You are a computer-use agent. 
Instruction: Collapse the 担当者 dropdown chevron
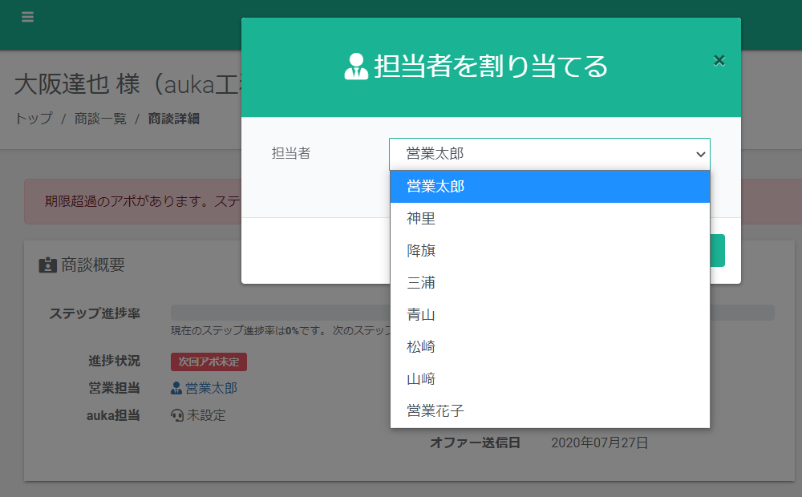(x=700, y=154)
